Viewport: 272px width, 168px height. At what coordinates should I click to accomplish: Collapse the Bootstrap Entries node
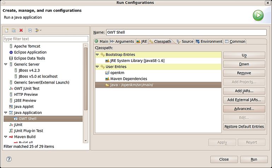point(97,54)
